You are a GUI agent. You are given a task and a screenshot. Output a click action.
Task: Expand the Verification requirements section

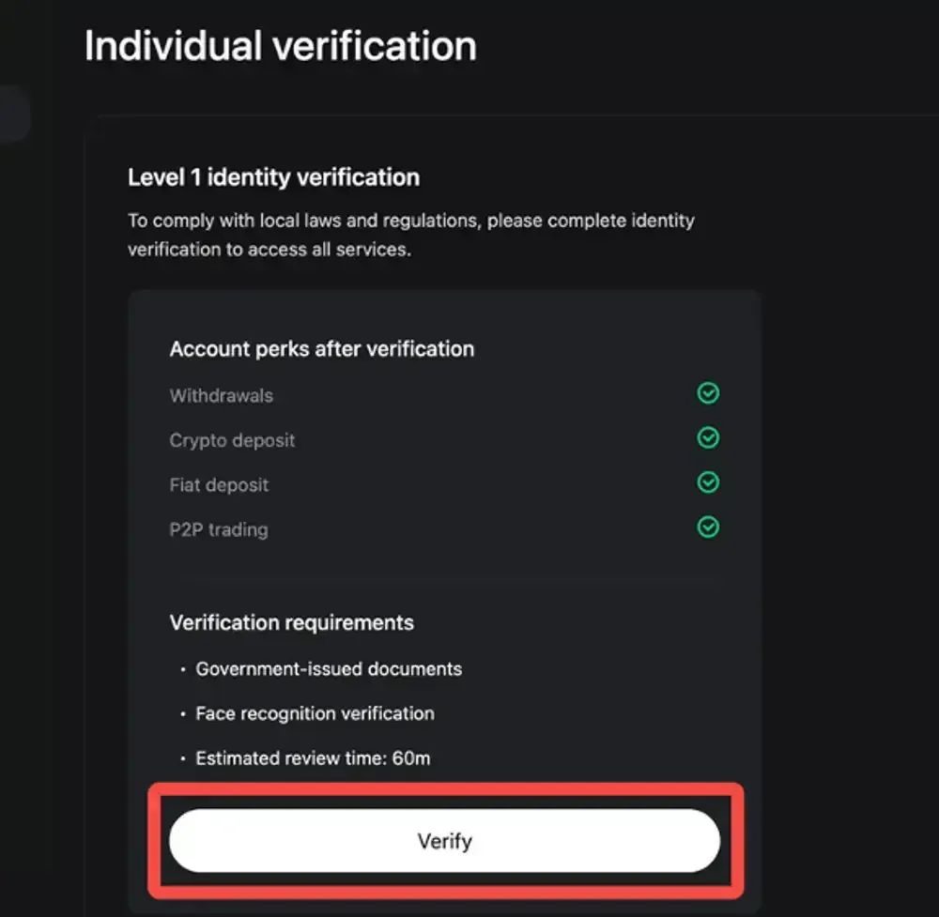click(x=291, y=622)
